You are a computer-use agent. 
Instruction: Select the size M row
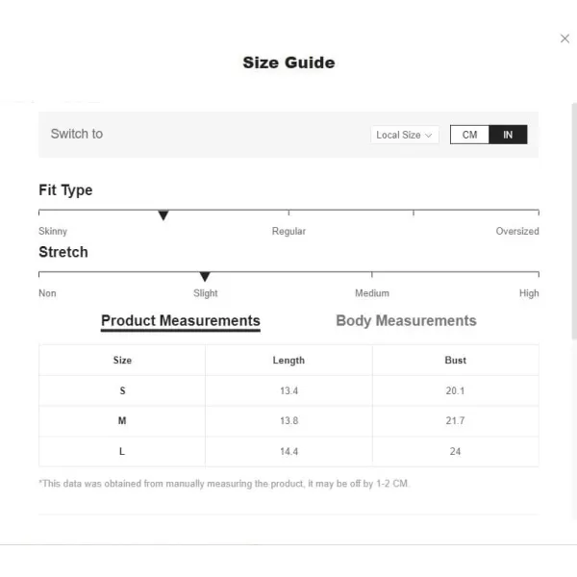[x=288, y=421]
